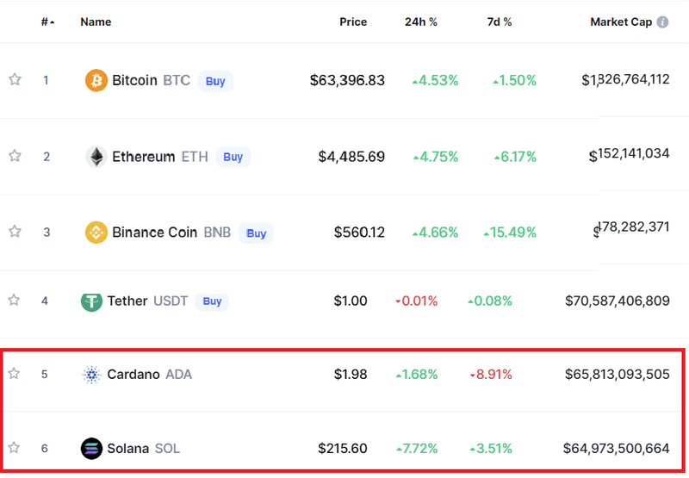
Task: Click the Bitcoin coin logo icon
Action: click(96, 80)
